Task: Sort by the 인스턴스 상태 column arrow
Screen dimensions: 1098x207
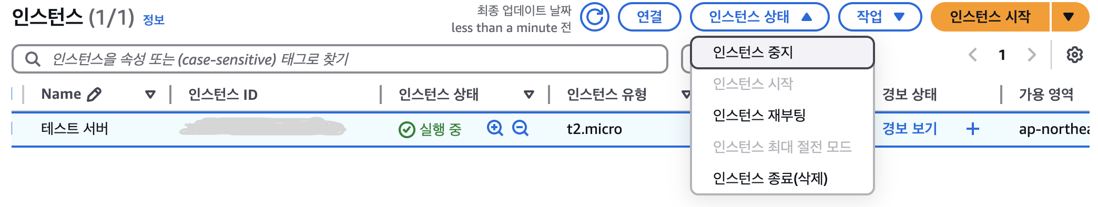Action: (529, 95)
